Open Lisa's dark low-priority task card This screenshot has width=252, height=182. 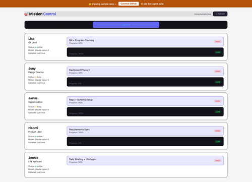[145, 52]
